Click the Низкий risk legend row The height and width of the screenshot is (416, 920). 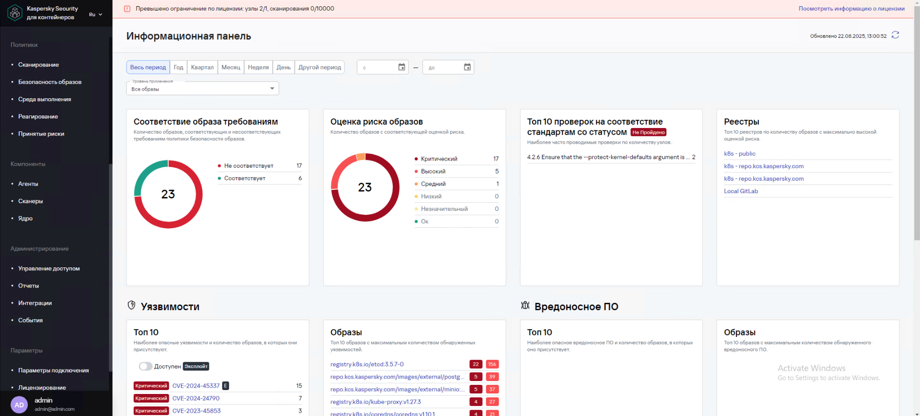(456, 196)
